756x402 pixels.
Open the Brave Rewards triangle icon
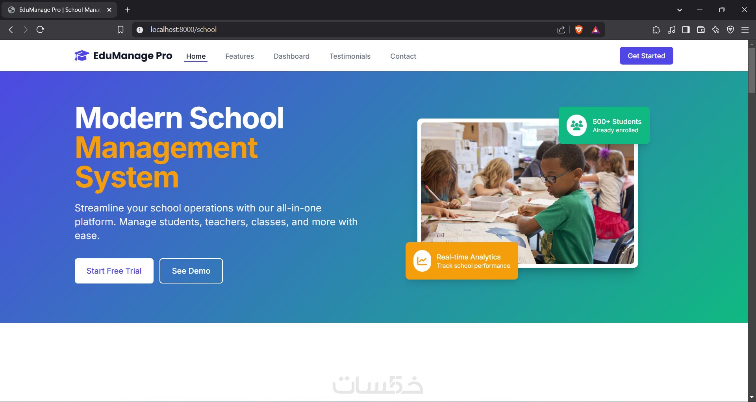tap(595, 30)
